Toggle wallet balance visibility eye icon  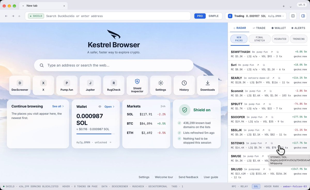coord(100,106)
